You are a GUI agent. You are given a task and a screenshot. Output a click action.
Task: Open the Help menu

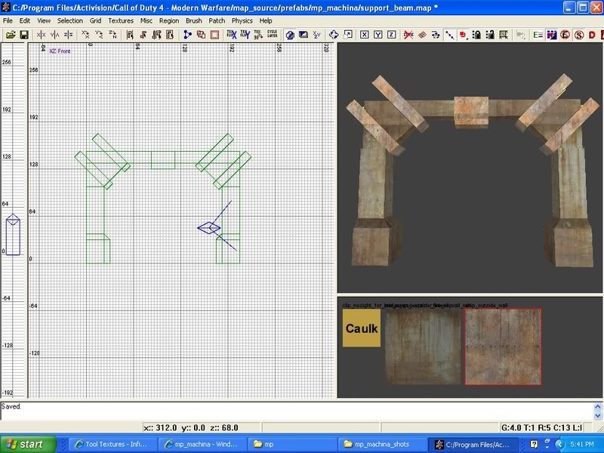tap(266, 21)
